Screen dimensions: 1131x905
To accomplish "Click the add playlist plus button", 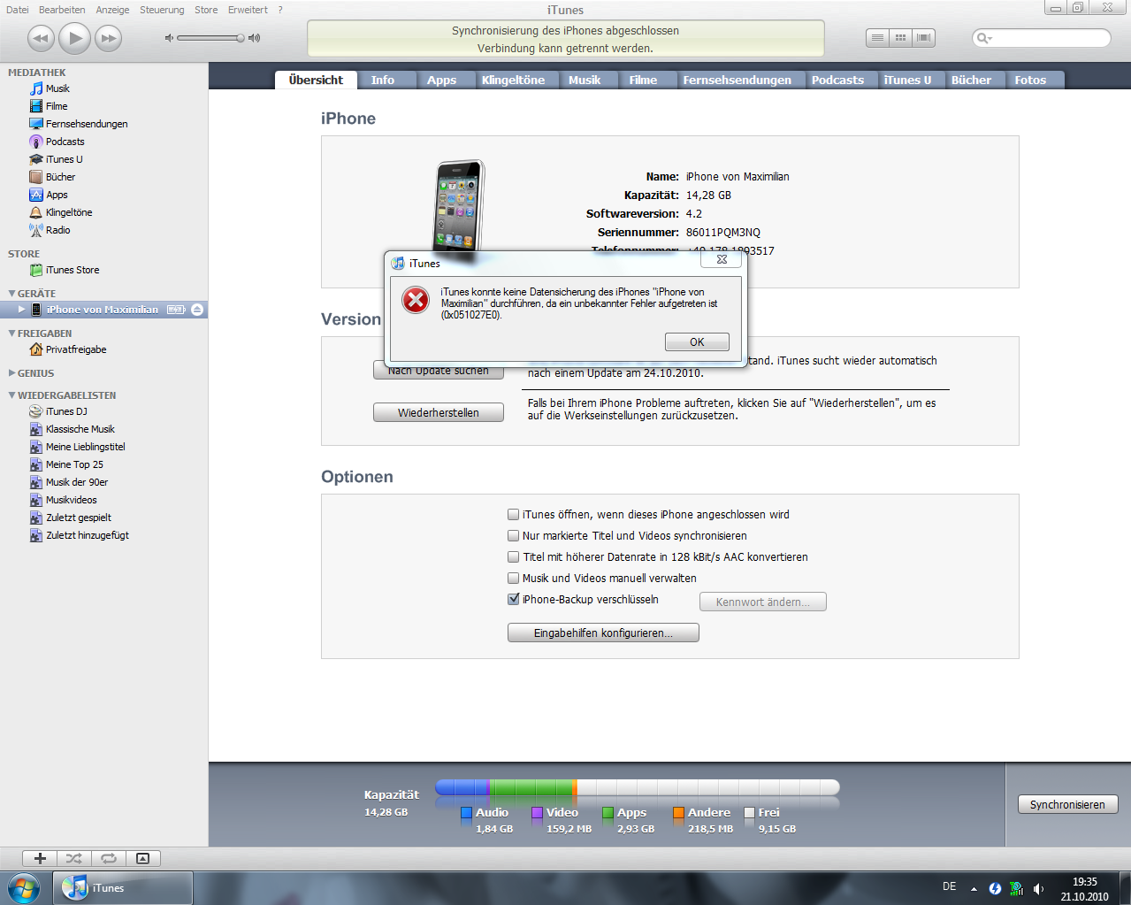I will click(x=40, y=858).
